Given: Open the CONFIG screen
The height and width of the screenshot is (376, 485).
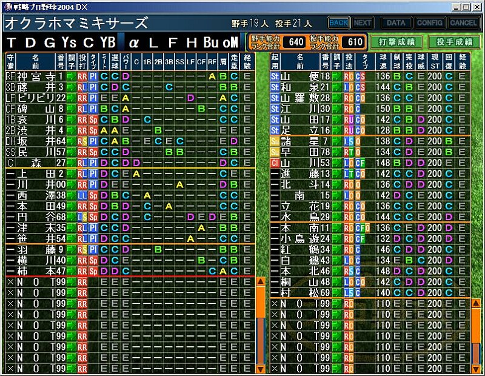Looking at the screenshot, I should click(x=430, y=23).
